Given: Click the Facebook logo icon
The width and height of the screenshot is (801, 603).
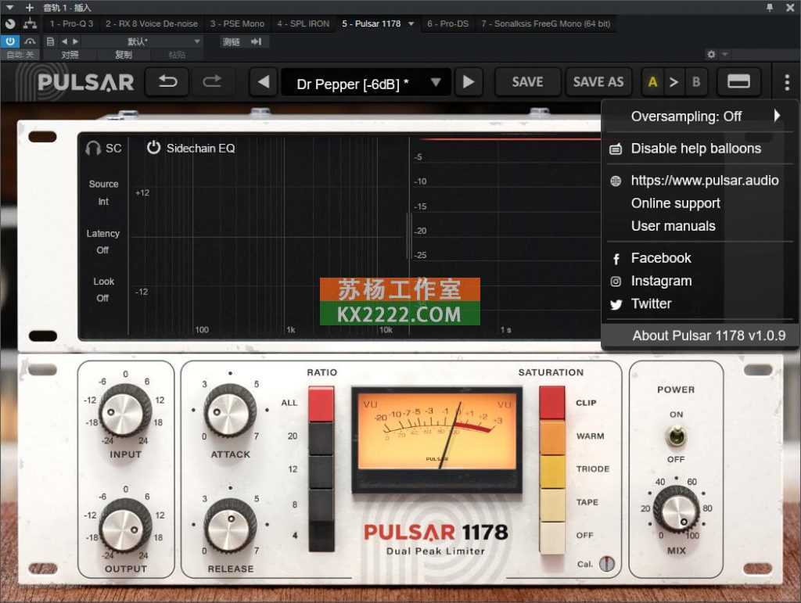Looking at the screenshot, I should coord(616,259).
